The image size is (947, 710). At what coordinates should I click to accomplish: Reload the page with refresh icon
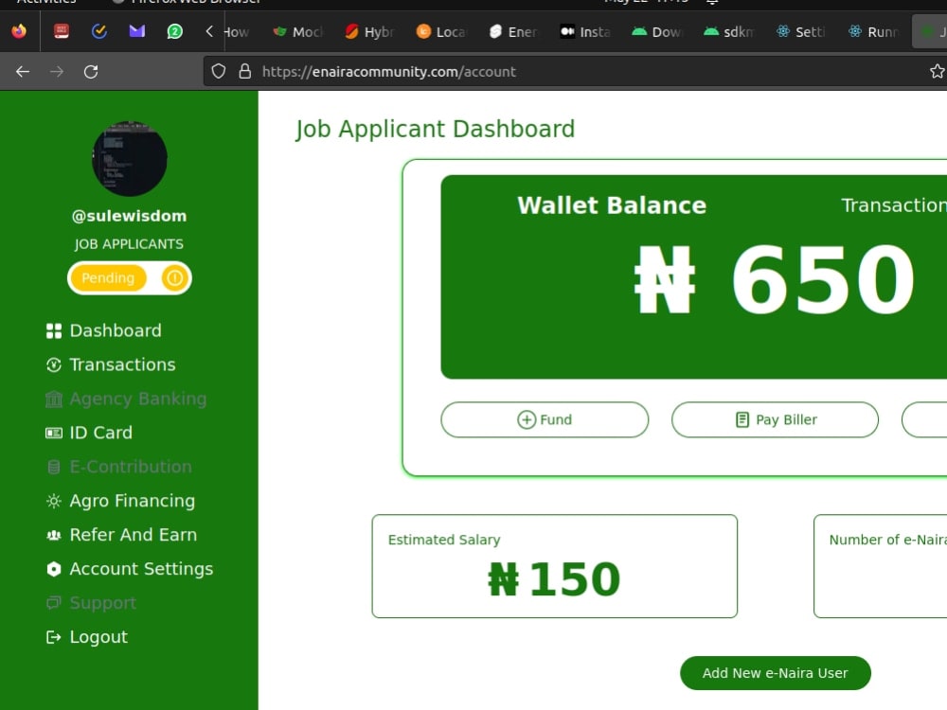91,72
